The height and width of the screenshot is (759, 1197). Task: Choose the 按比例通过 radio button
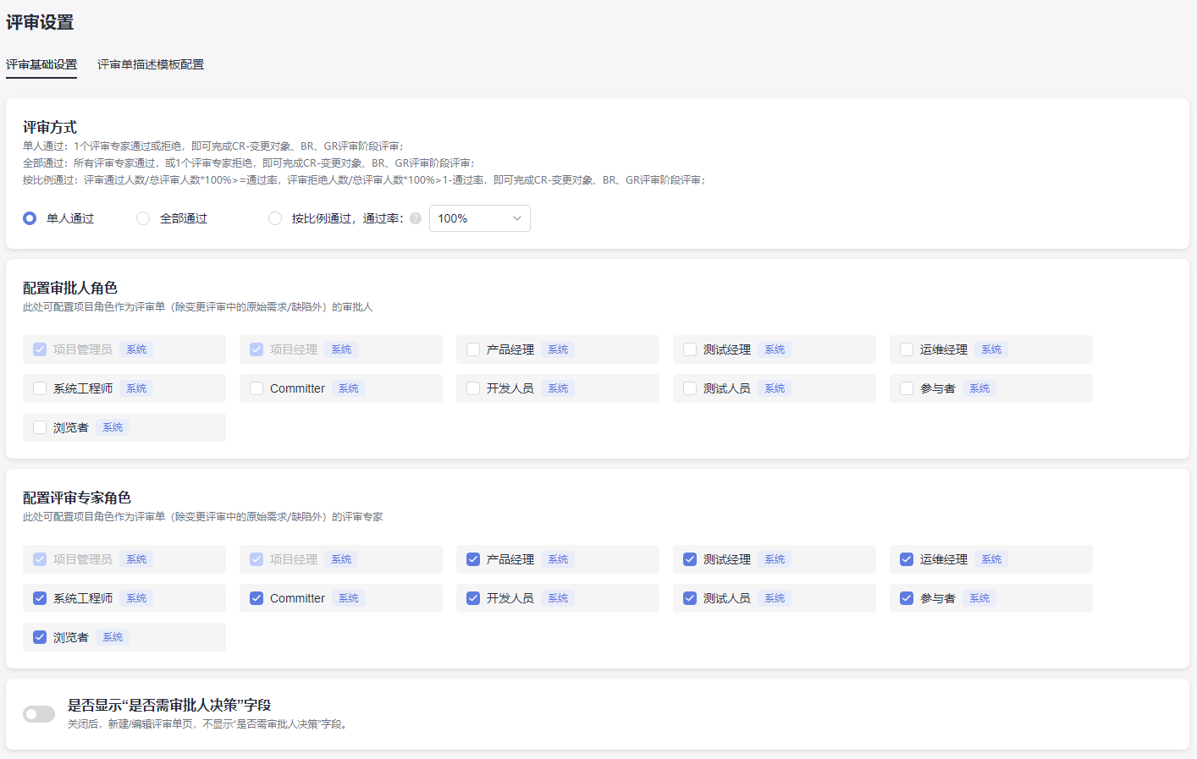pos(275,218)
